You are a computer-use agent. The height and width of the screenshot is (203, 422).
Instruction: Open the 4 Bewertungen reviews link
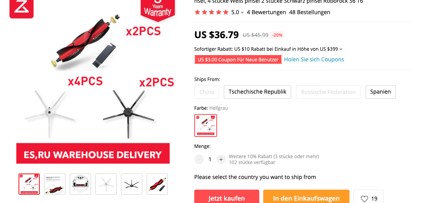(266, 12)
